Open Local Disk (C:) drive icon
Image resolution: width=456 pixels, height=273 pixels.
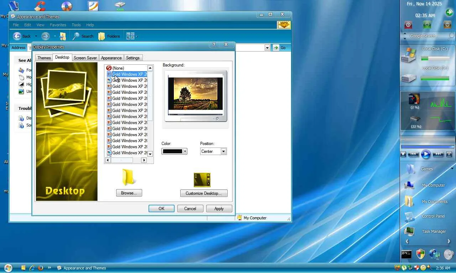(x=408, y=55)
